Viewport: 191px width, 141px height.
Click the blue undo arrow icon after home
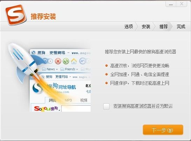click(x=83, y=61)
